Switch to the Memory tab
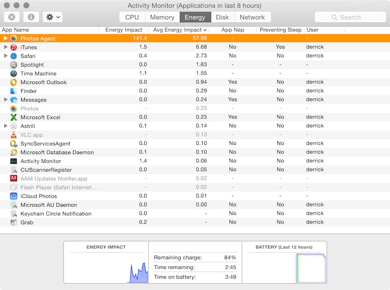This screenshot has height=290, width=390. click(162, 17)
